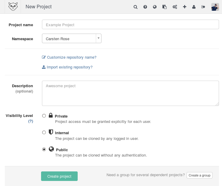Click the plus icon for new project
This screenshot has height=186, width=222.
[x=185, y=7]
